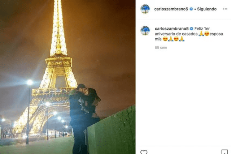
Task: Save the post with the bookmark icon
Action: 225,152
